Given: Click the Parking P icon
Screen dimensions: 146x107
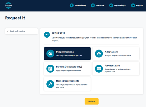Looking at the screenshot, I should 50,69.
